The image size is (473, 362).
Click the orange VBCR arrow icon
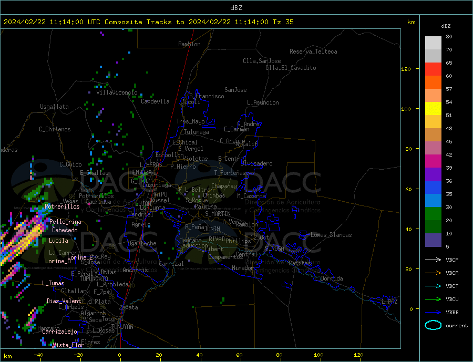click(x=433, y=273)
